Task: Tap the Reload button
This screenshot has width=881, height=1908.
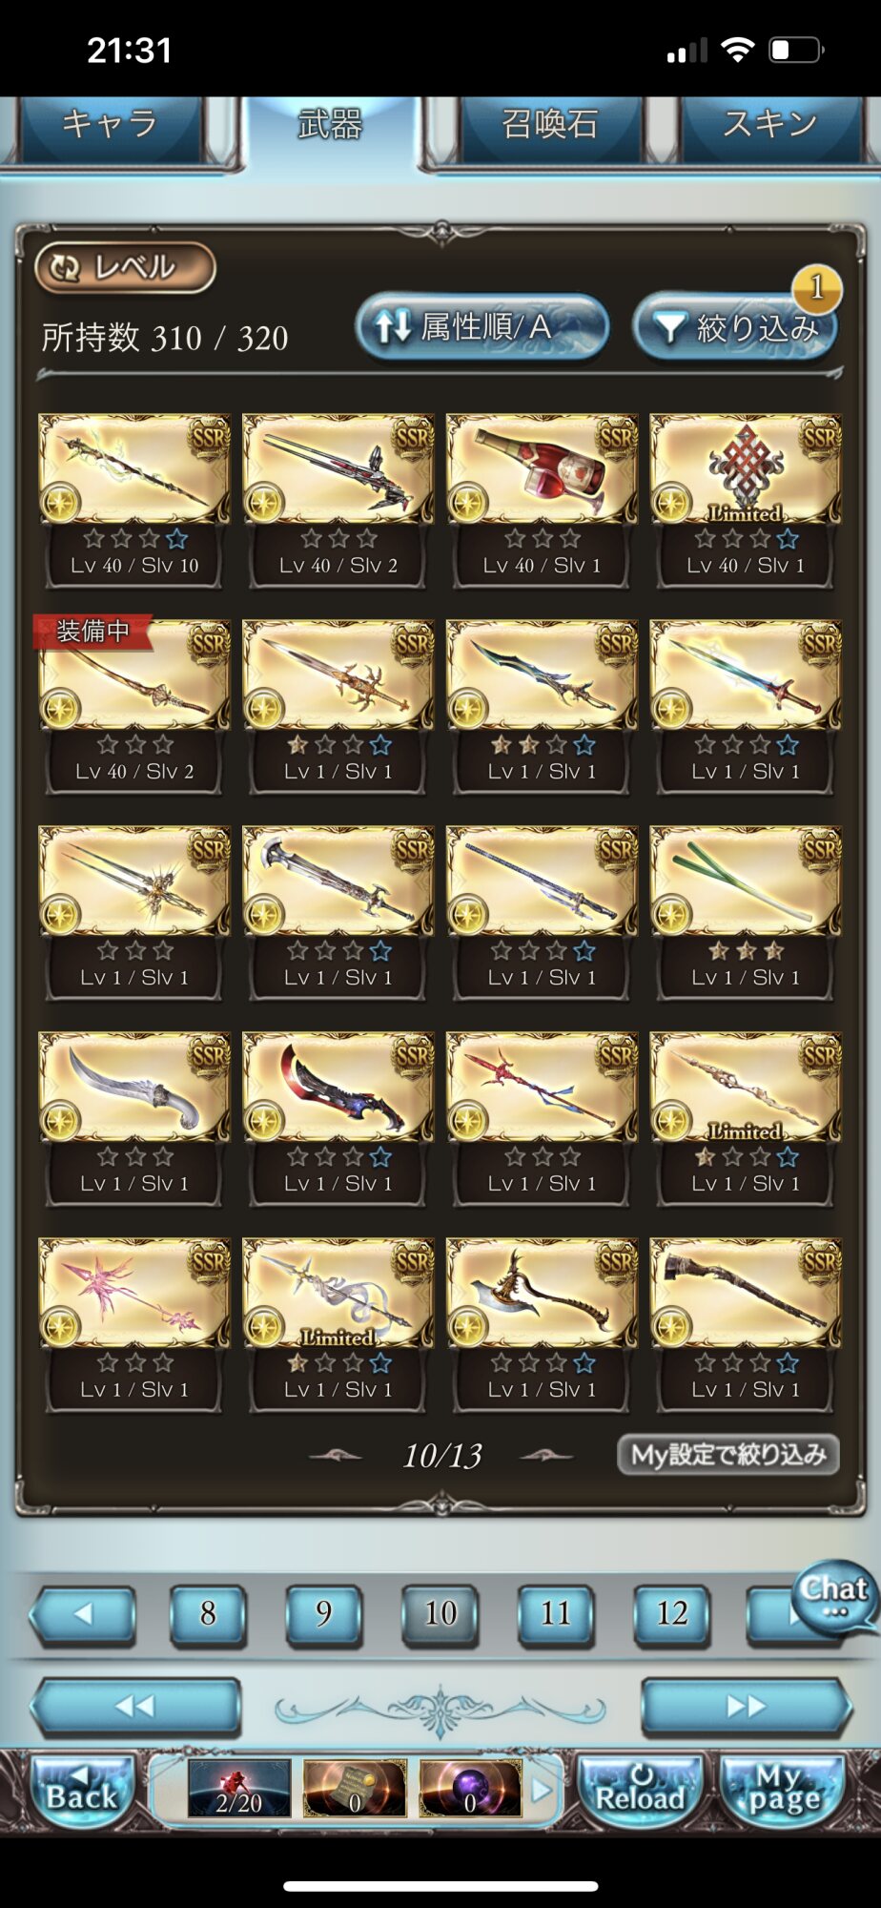Action: (x=640, y=1790)
